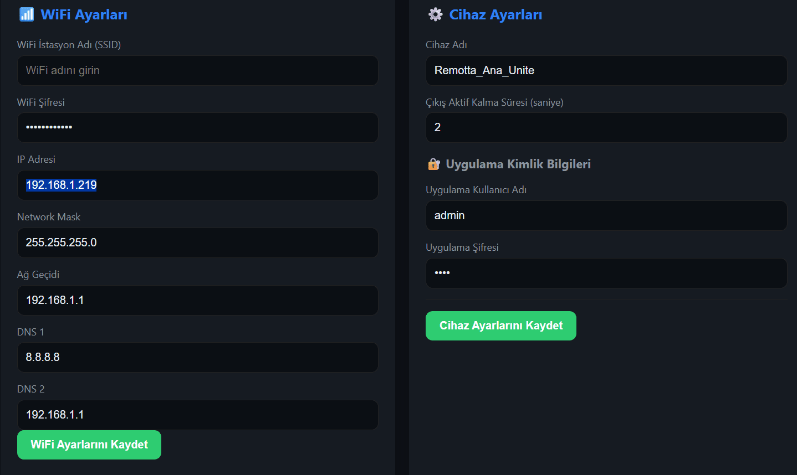Focus the Uygulama Kullanıcı Adı field

point(606,215)
